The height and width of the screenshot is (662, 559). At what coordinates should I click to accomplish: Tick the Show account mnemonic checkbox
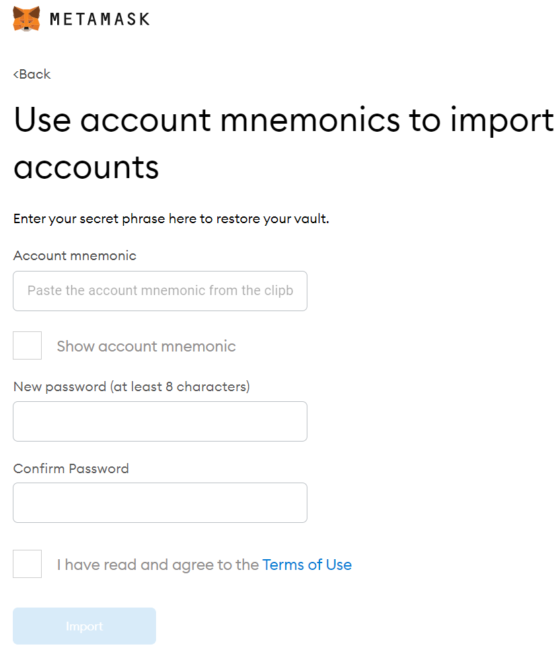[27, 345]
